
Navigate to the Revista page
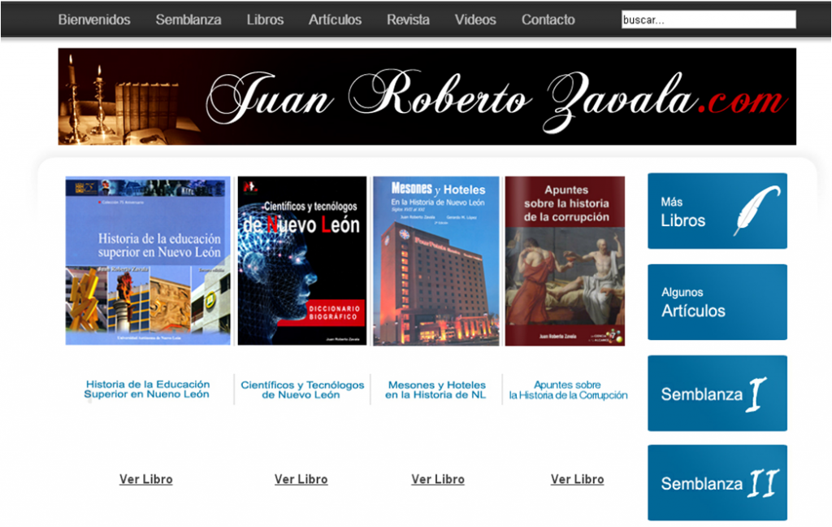[408, 20]
